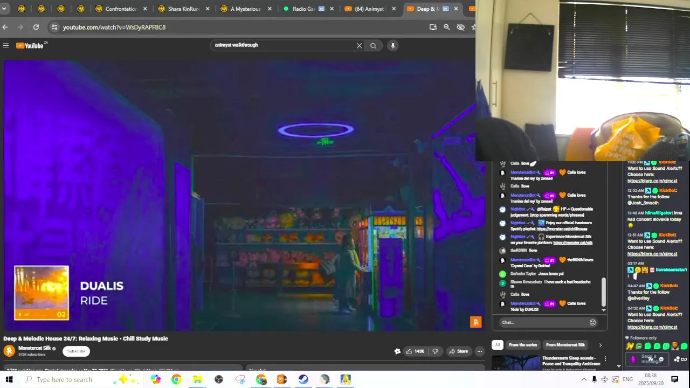Change the ENG input language indicator

(627, 379)
